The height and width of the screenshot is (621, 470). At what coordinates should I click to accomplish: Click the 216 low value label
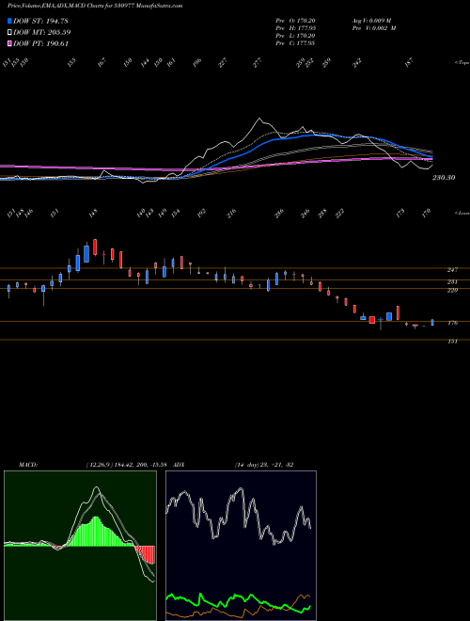click(231, 214)
